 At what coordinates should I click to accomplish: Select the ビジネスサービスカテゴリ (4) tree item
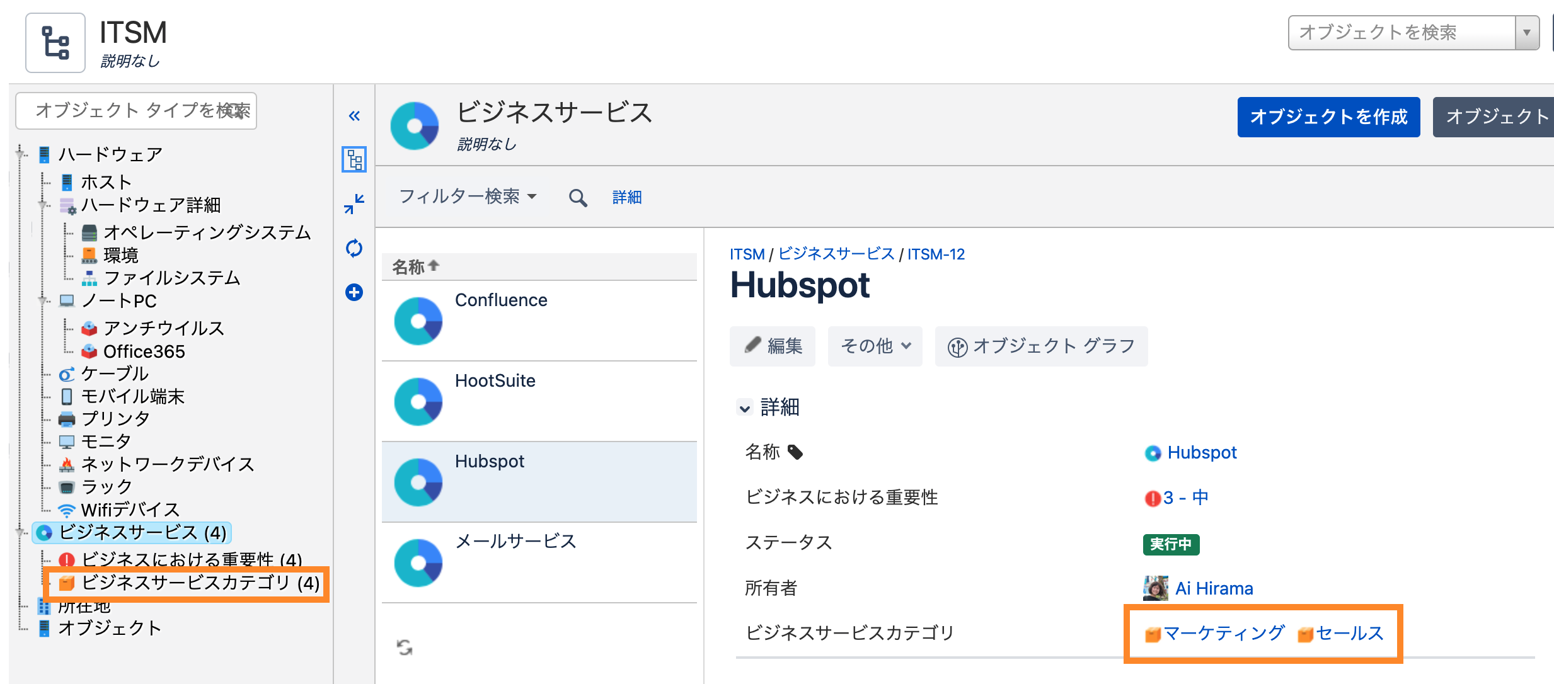pos(190,583)
